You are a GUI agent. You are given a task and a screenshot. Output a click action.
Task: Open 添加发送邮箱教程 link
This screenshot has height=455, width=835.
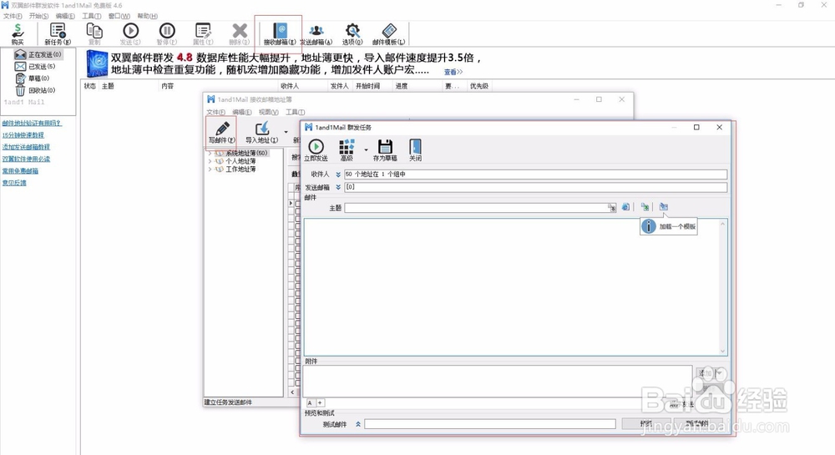click(x=26, y=147)
